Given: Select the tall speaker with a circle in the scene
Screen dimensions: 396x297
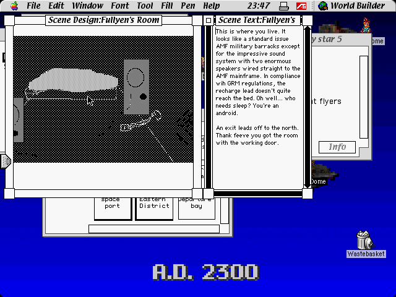Looking at the screenshot, I should [x=136, y=87].
